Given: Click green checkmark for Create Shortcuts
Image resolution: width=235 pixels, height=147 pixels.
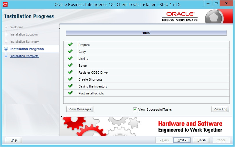Looking at the screenshot, I should (x=70, y=79).
